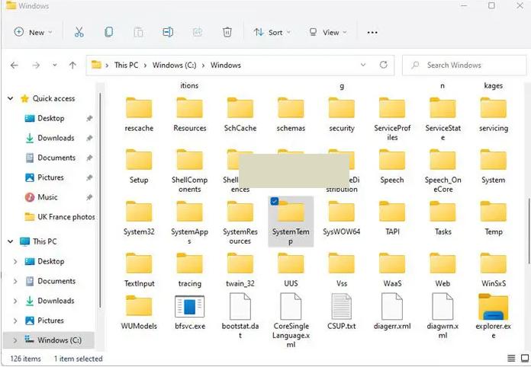Screen dimensions: 531x367
Task: Click the Rename icon in toolbar
Action: (x=168, y=32)
